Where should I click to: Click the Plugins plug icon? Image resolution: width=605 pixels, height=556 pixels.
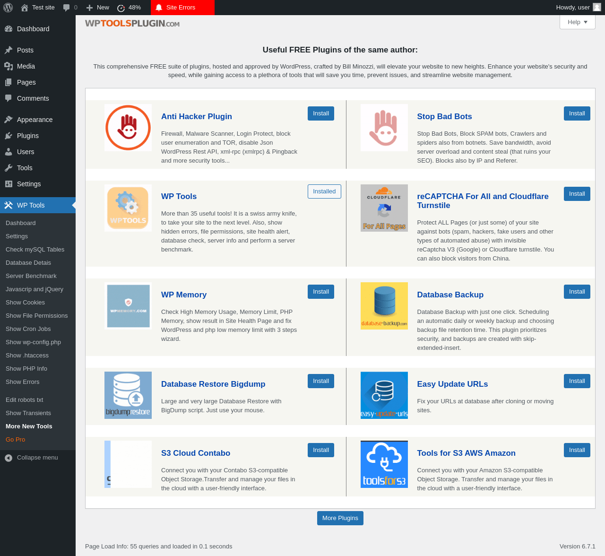pyautogui.click(x=9, y=136)
